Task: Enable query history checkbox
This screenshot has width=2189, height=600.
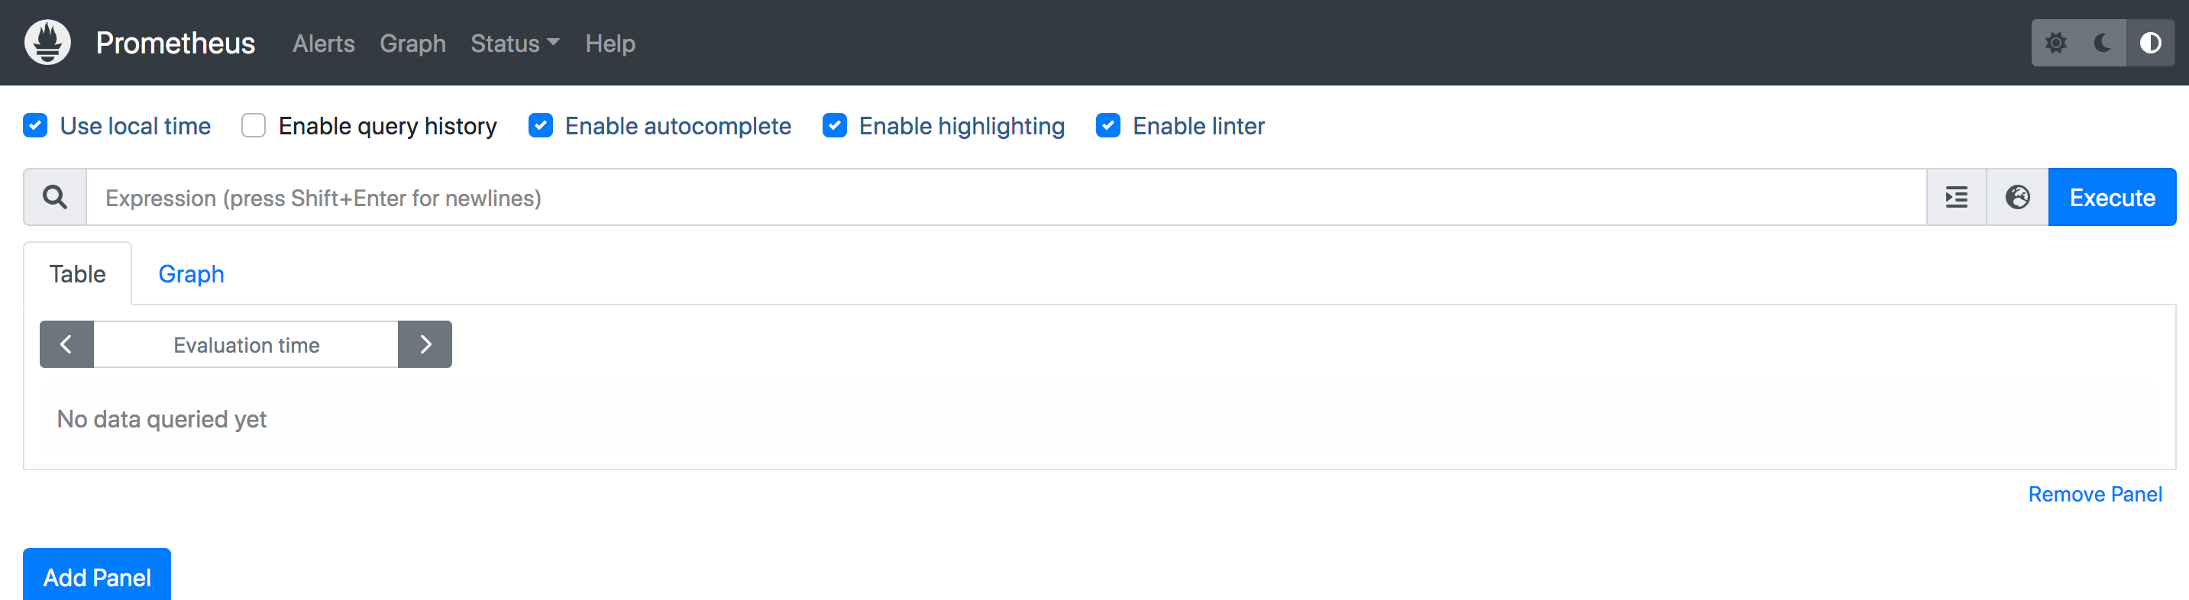Action: pyautogui.click(x=254, y=126)
